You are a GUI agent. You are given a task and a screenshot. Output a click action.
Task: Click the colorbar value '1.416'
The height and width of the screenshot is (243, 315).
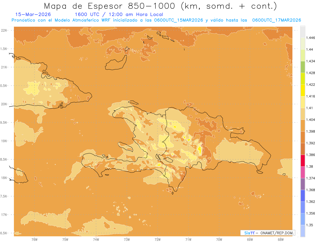coord(311,96)
